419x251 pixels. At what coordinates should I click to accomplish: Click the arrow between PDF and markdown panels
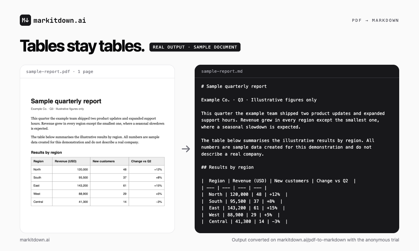click(x=186, y=149)
